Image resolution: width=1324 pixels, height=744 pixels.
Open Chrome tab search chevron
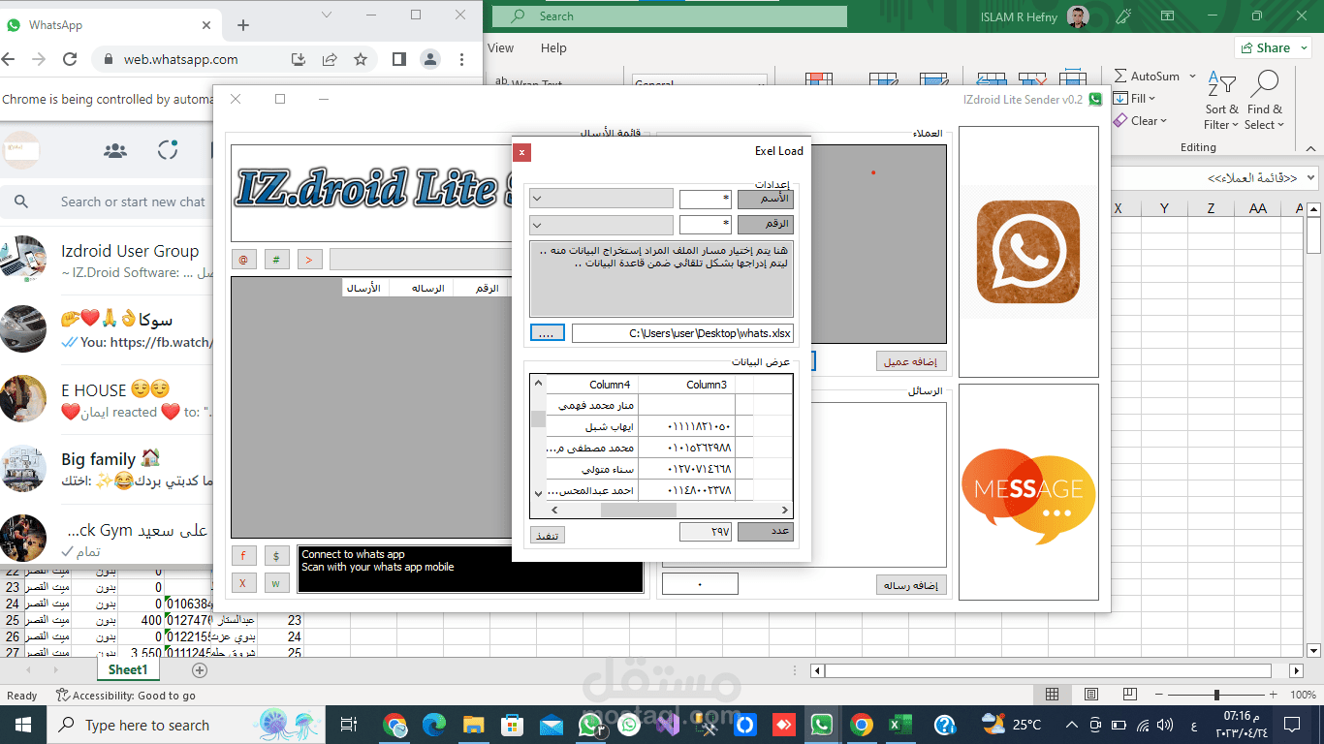(x=327, y=15)
